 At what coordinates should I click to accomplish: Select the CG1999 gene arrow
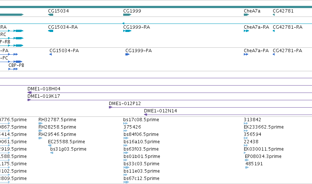click(127, 15)
